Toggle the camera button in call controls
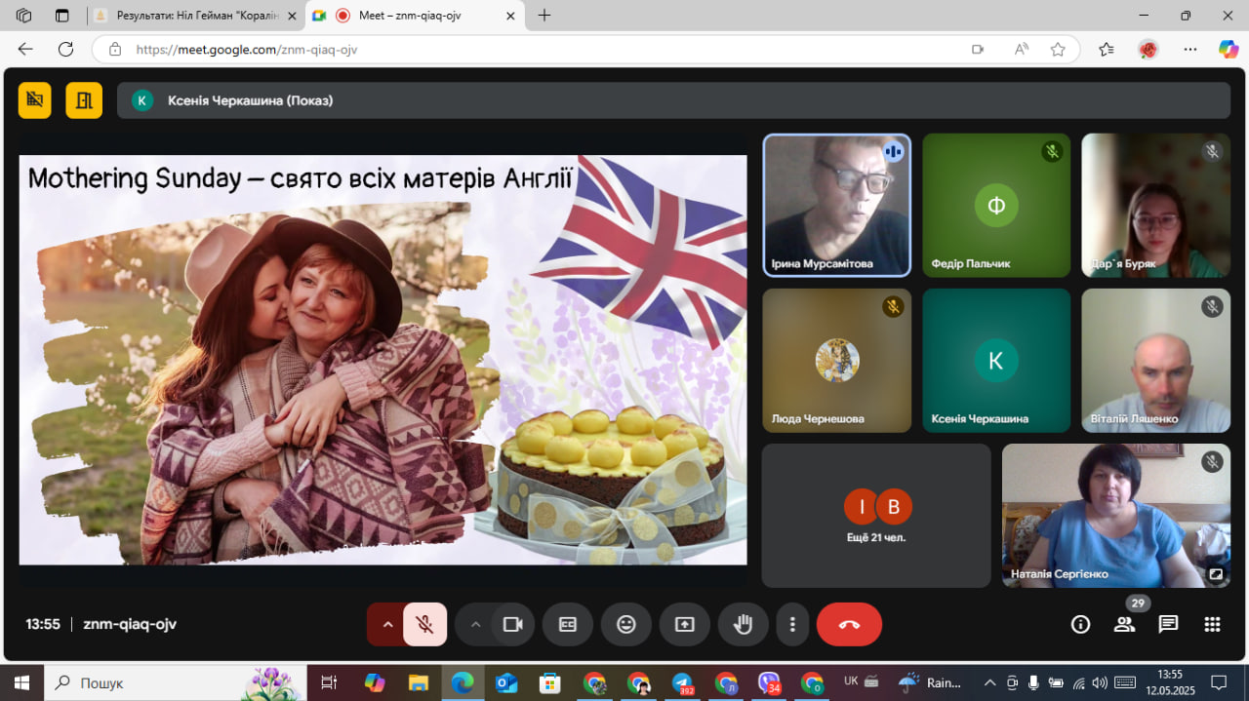The height and width of the screenshot is (701, 1249). tap(512, 624)
